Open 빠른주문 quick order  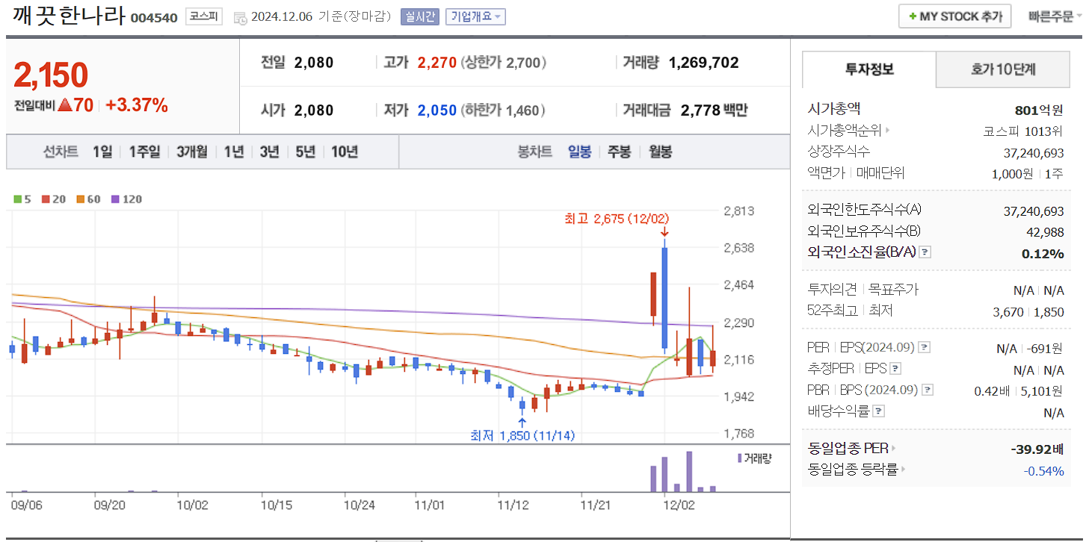1055,16
